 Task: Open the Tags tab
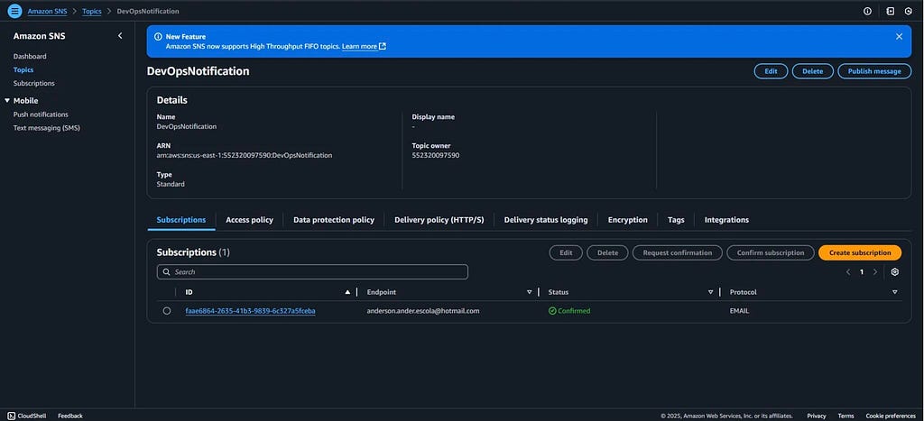[676, 220]
